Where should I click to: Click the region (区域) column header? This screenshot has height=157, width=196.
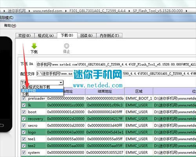pos(139,91)
